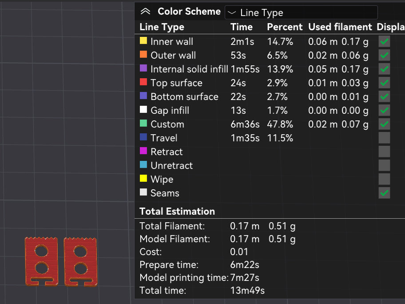Click the white Gap infill swatch
The image size is (405, 304).
(143, 110)
